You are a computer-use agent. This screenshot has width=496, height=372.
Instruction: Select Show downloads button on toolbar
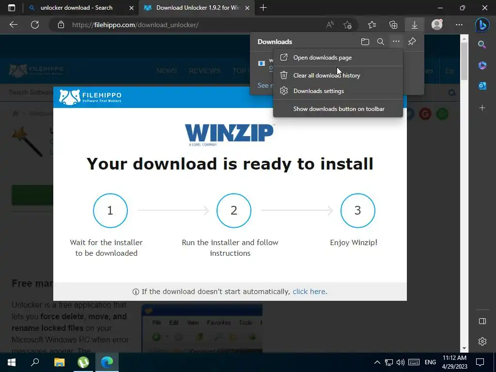338,109
